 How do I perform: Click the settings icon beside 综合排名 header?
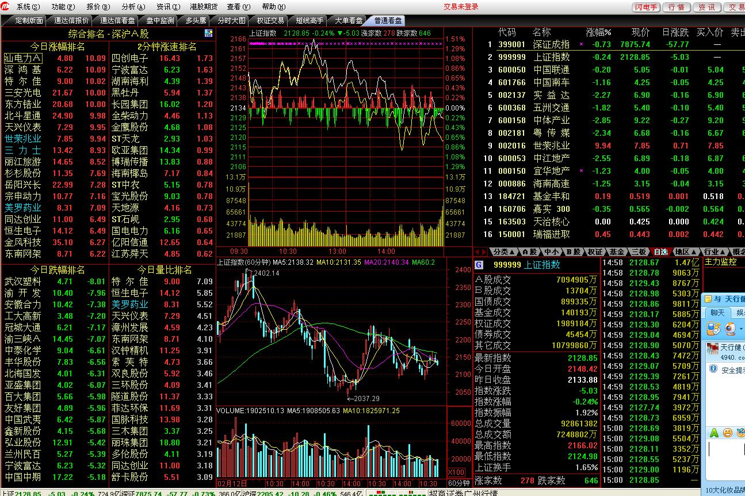[x=208, y=34]
